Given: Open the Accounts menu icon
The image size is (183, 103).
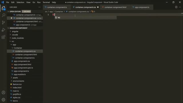Looking at the screenshot, I should [3, 92].
